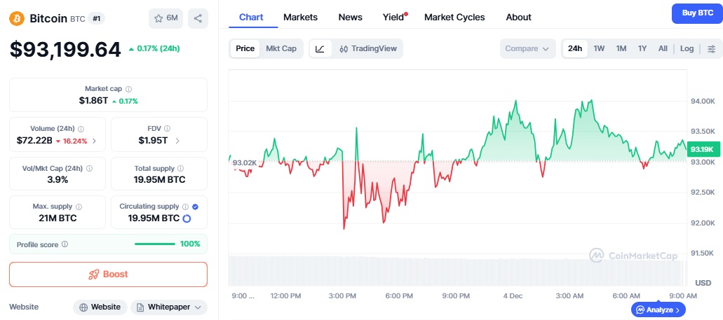
Task: Click the Profile score info icon
Action: (65, 244)
